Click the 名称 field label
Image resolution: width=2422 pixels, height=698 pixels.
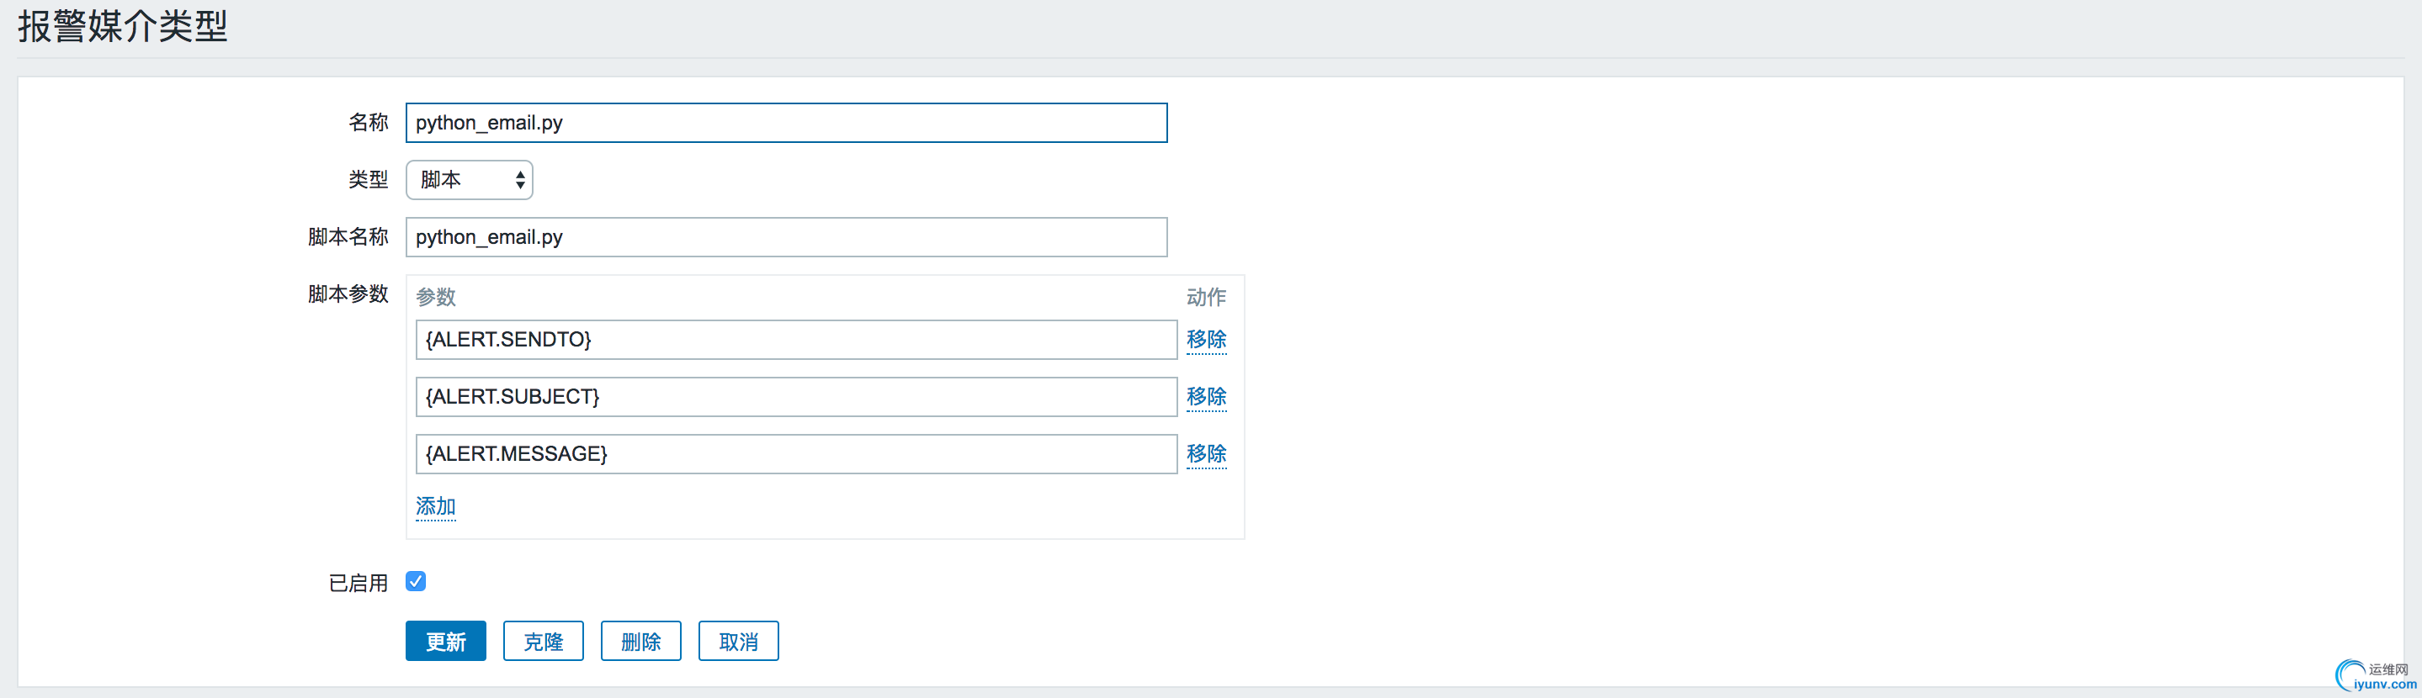368,123
